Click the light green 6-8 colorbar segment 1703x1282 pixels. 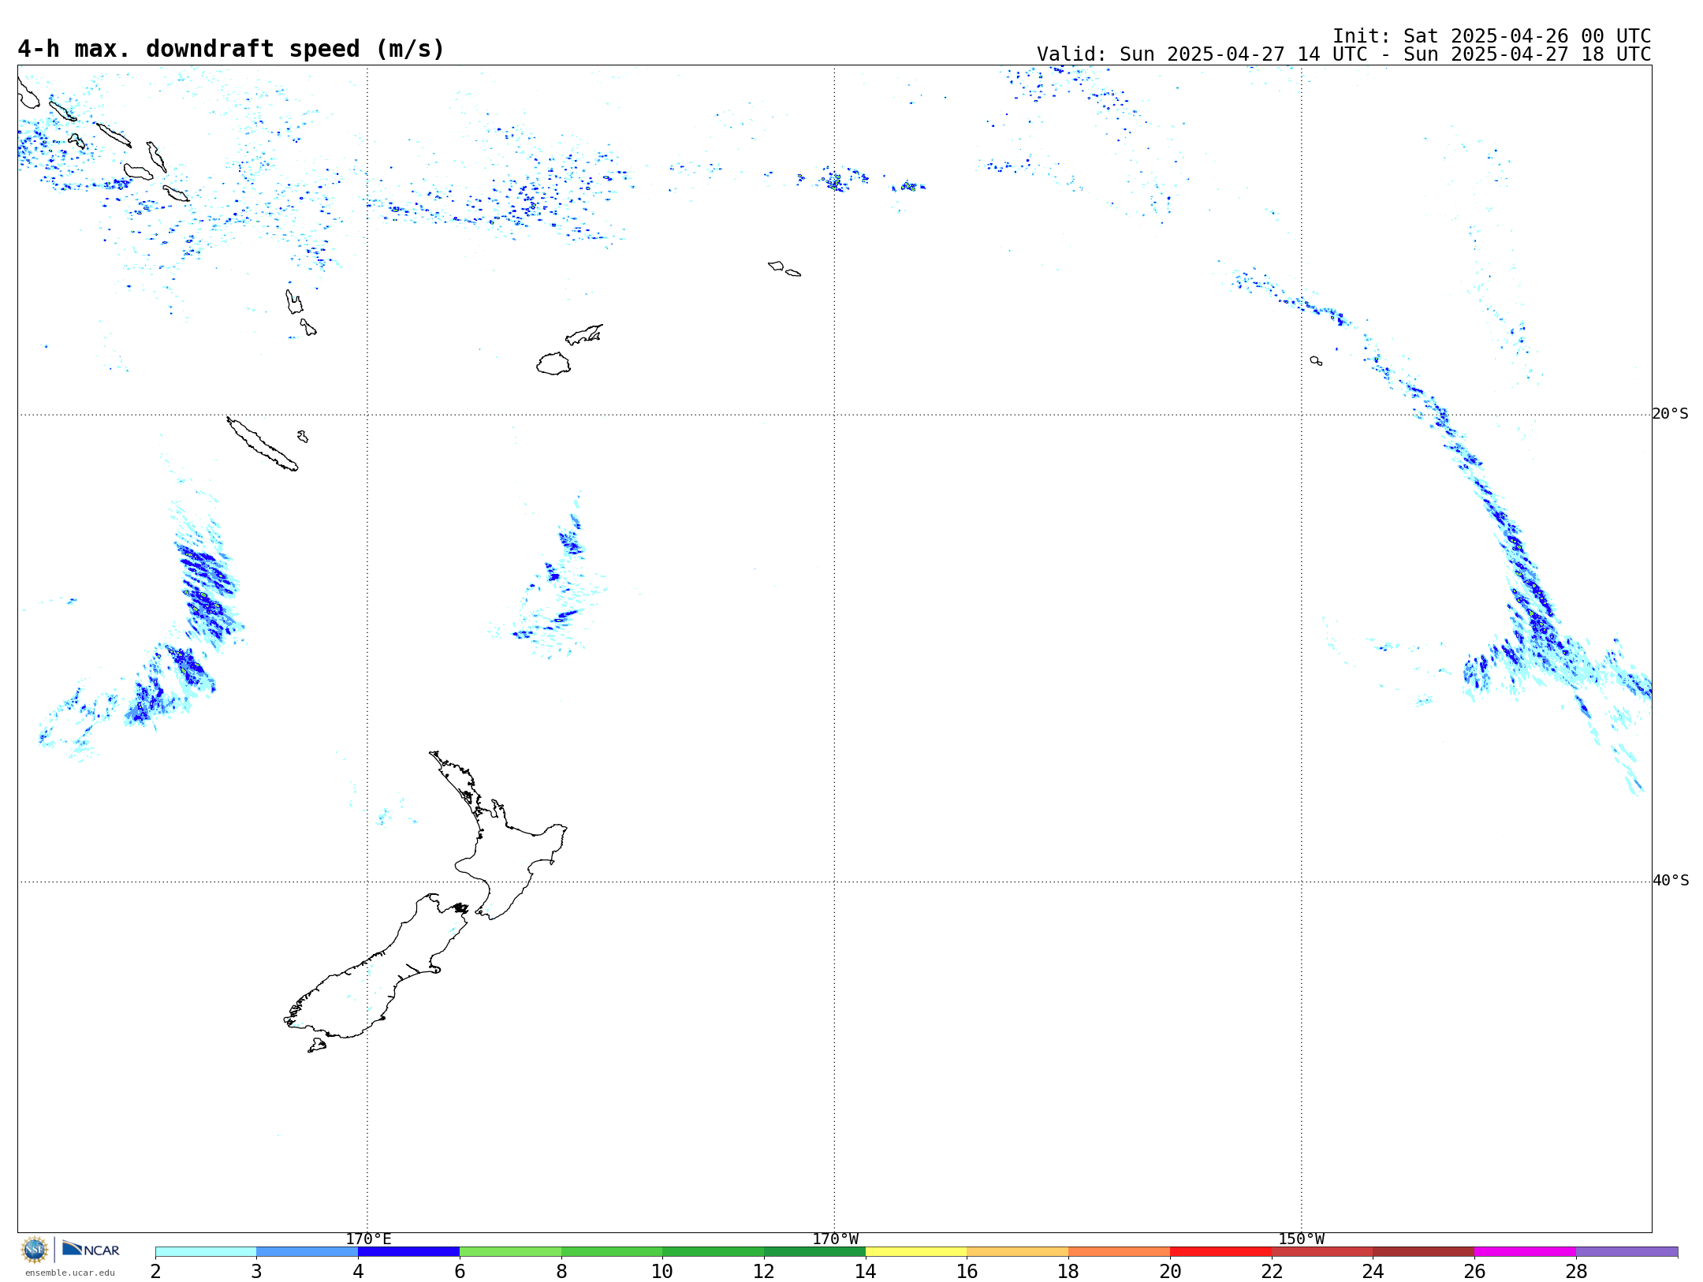tap(511, 1252)
